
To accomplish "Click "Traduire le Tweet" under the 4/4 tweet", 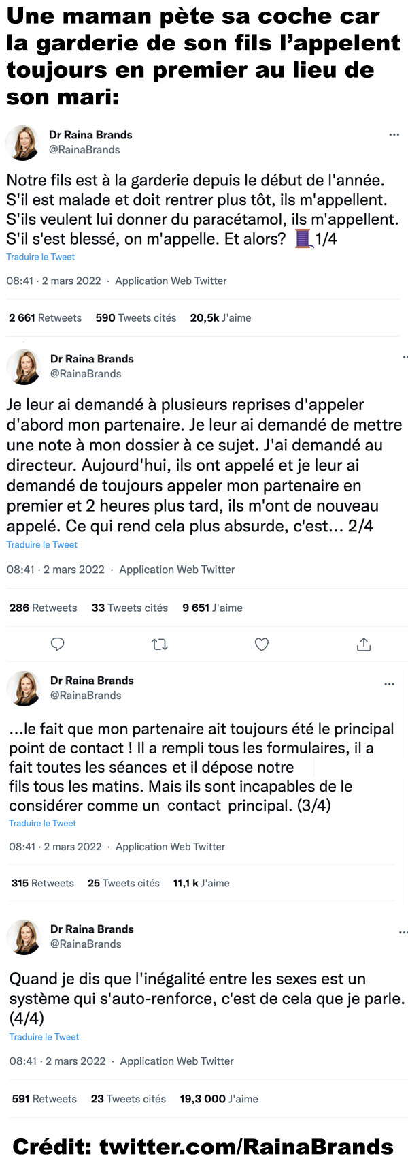I will point(44,1036).
